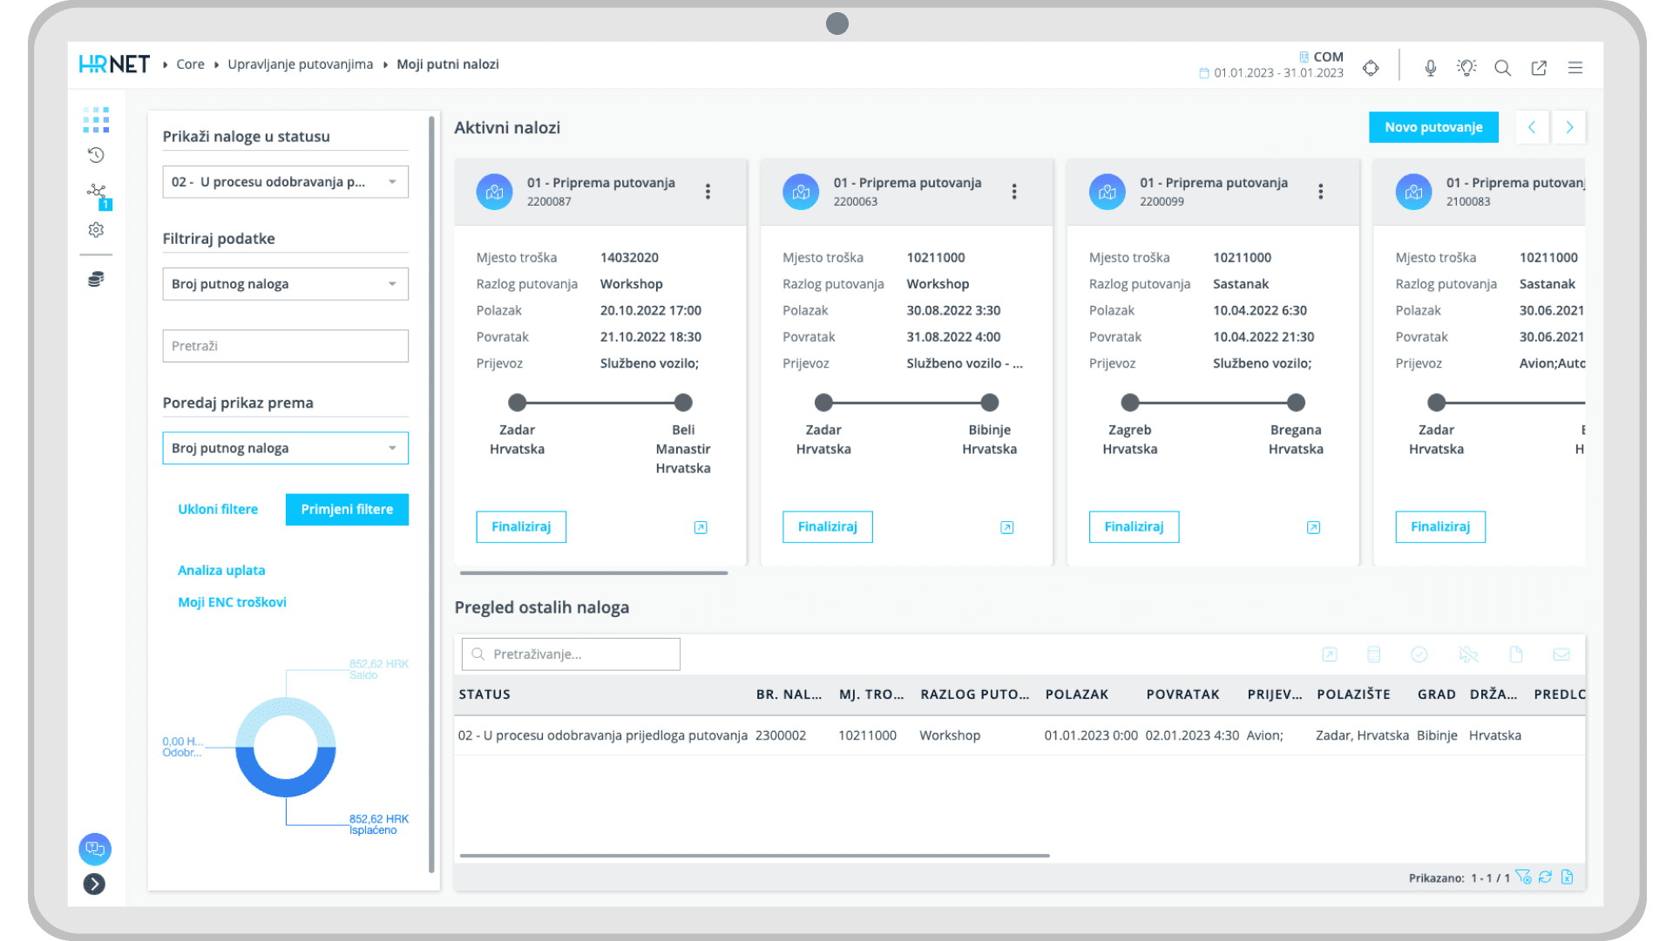Viewport: 1673px width, 941px height.
Task: Open three-dot menu on order 2200063
Action: click(1014, 192)
